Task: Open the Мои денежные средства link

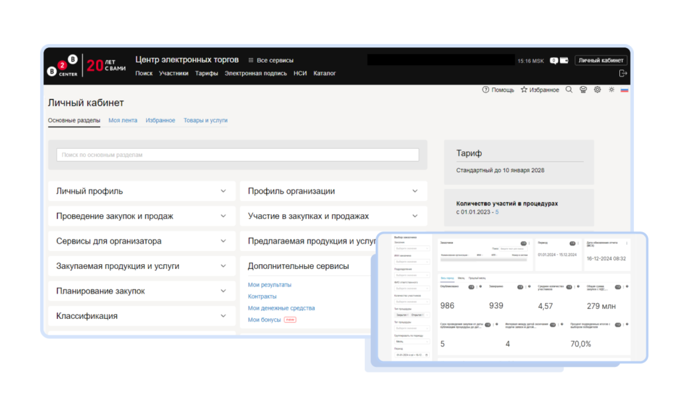Action: (281, 308)
